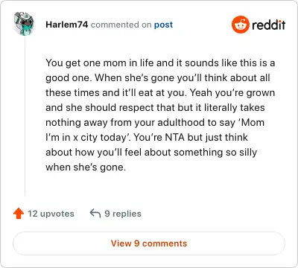
Task: Open the Harlem74 username profile
Action: [x=67, y=25]
